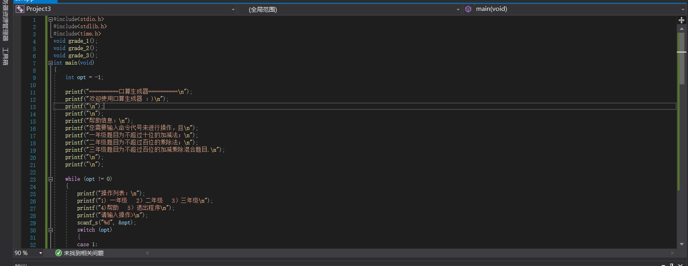Click line number 10 in the margin
The width and height of the screenshot is (688, 266).
point(33,85)
